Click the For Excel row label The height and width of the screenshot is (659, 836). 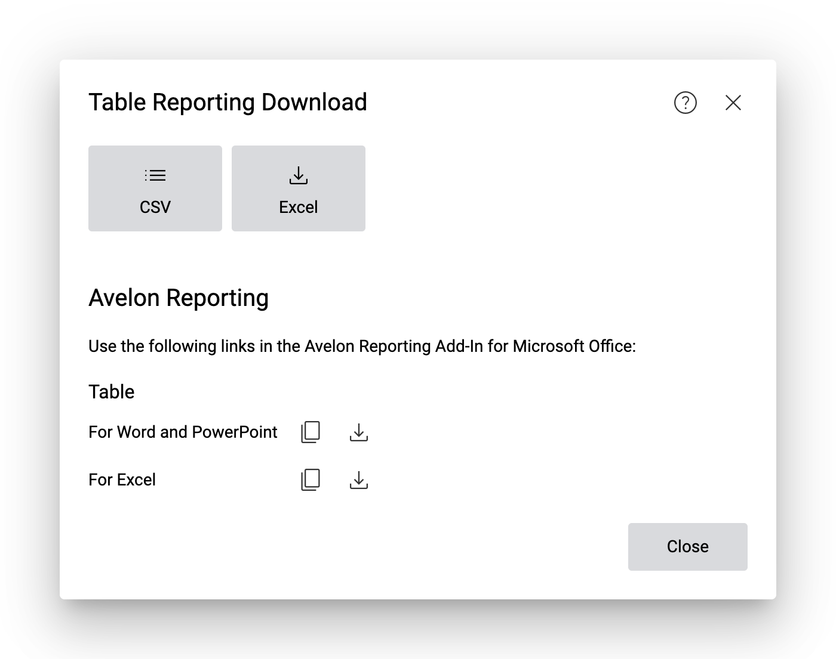point(122,479)
